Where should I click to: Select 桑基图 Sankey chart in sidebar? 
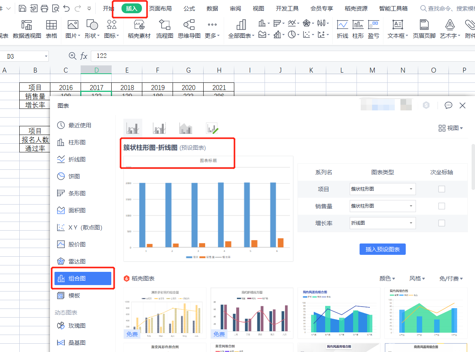pyautogui.click(x=77, y=343)
